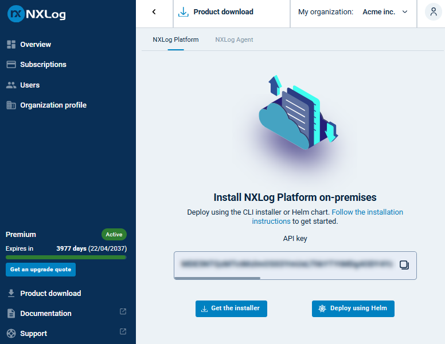Collapse the sidebar with the back chevron
Screen dimensions: 445x344
(x=154, y=12)
